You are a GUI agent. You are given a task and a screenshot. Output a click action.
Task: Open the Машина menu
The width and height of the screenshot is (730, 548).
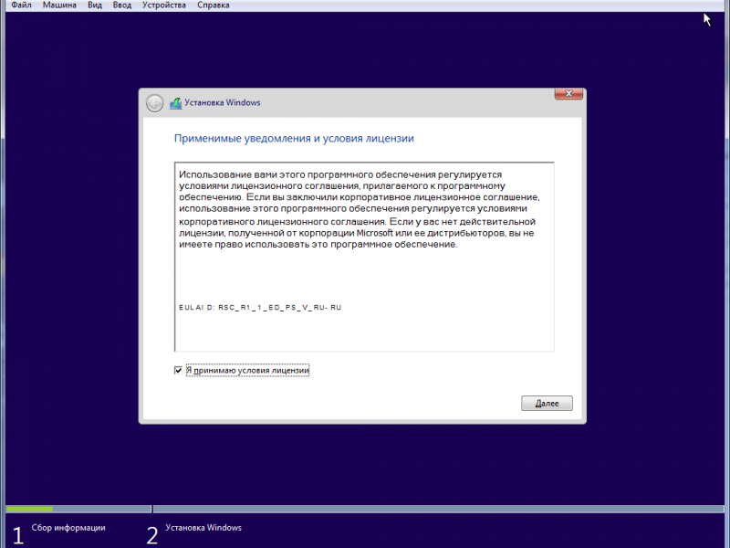pos(59,5)
